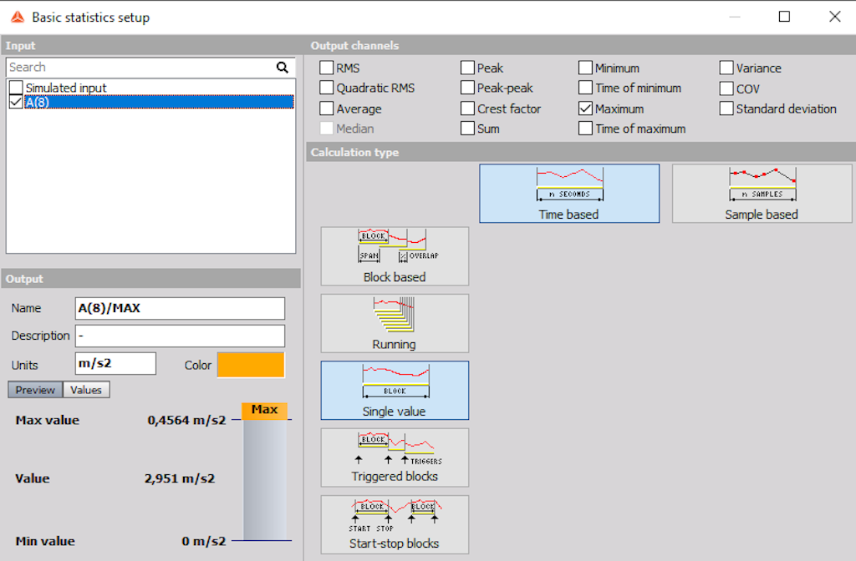Check the Simulated input channel
Viewport: 856px width, 561px height.
tap(16, 87)
